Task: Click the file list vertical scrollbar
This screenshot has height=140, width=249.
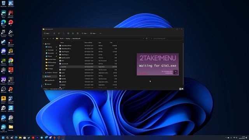Action: pyautogui.click(x=183, y=63)
